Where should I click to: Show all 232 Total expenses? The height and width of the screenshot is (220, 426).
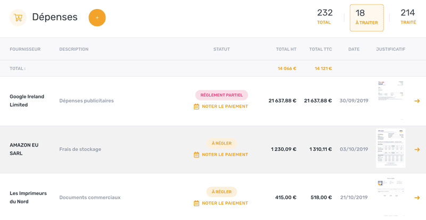(x=324, y=17)
